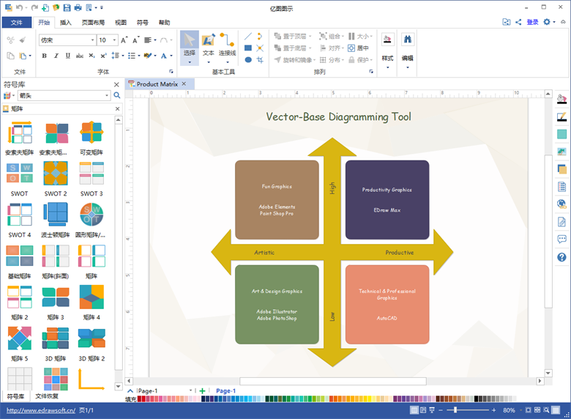Choose the 文本 (Text) tool

(209, 48)
